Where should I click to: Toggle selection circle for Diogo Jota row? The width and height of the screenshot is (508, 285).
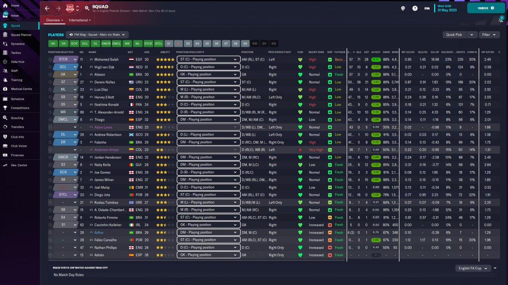point(50,195)
